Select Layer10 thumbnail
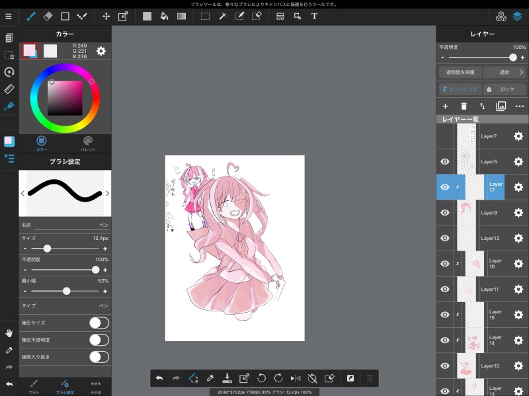The image size is (529, 396). [x=467, y=366]
